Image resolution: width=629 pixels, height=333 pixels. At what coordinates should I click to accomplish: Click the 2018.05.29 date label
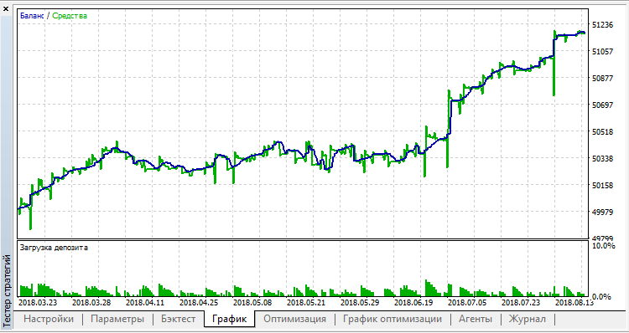pos(361,302)
